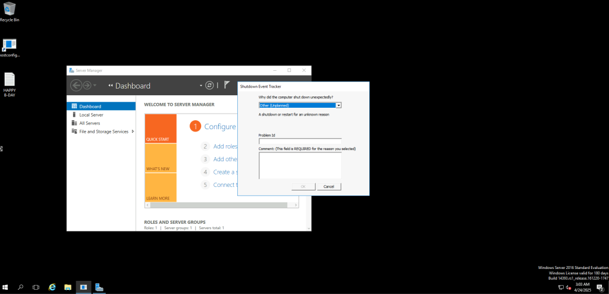This screenshot has height=294, width=609.
Task: Click the orange step 1 circle
Action: point(196,126)
